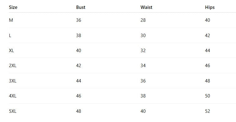This screenshot has width=236, height=122.
Task: Select the L size row label
Action: 10,36
